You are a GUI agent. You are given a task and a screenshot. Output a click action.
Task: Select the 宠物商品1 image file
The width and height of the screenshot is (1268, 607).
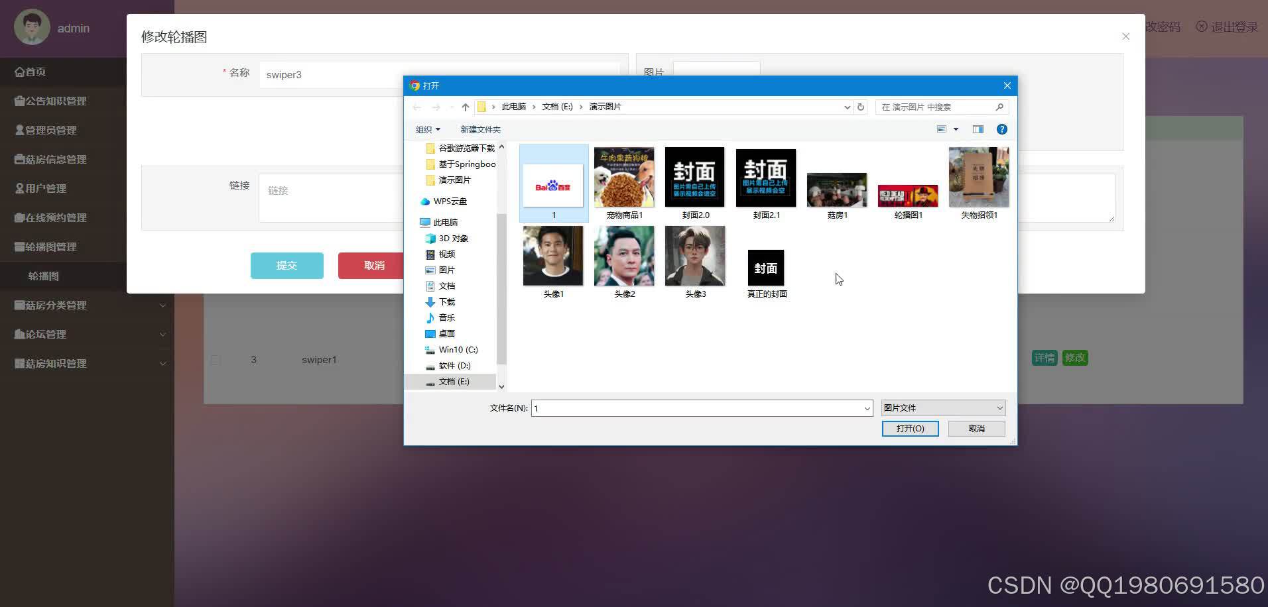[624, 184]
